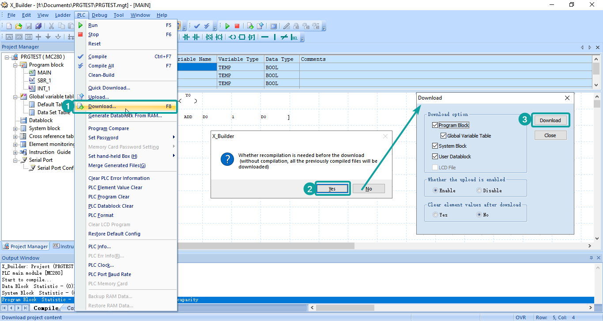Uncheck the Program Block checkbox
The width and height of the screenshot is (603, 321).
point(435,125)
